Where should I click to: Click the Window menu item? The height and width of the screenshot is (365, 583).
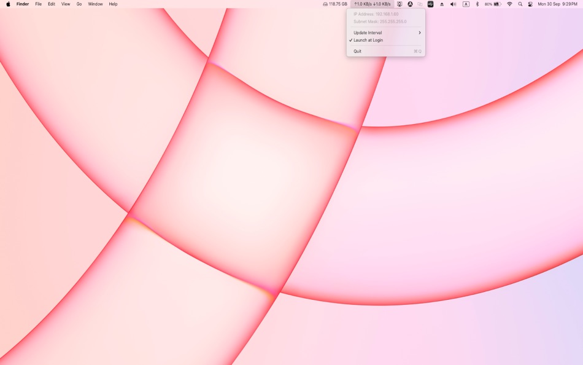tap(95, 4)
